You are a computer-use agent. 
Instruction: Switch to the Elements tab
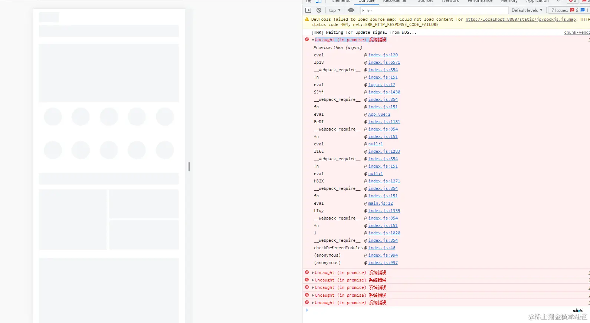pos(341,1)
